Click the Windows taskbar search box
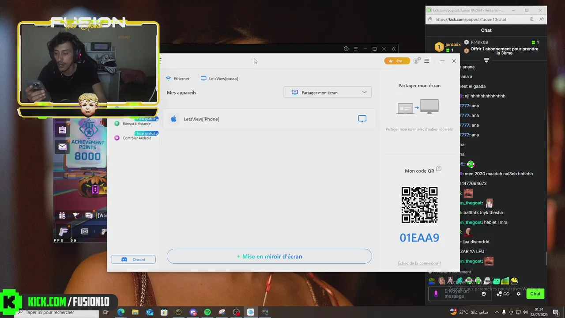 point(56,312)
